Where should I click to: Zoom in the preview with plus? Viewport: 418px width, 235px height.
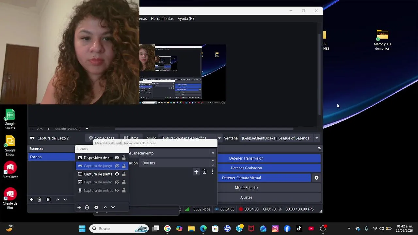(48, 129)
